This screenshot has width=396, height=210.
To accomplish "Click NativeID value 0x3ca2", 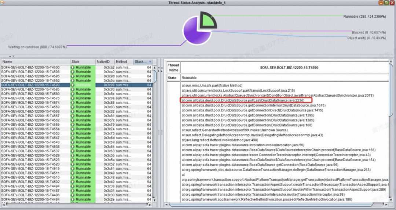I will point(109,67).
